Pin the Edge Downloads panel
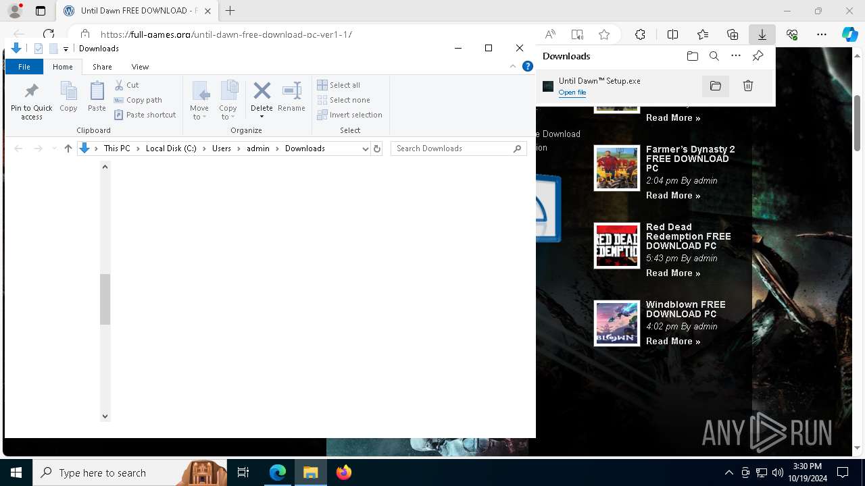The width and height of the screenshot is (865, 486). tap(758, 56)
